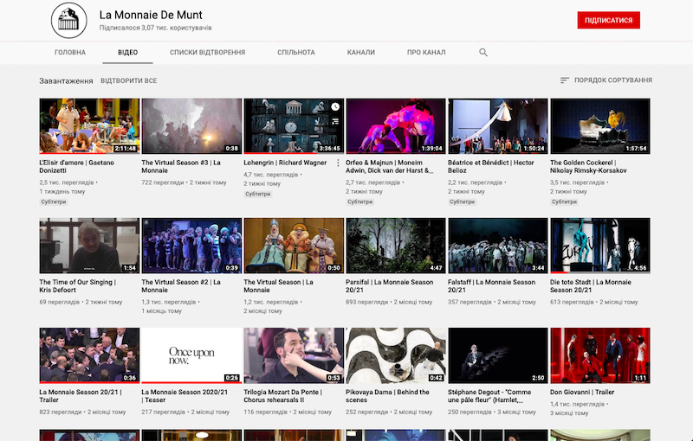693x441 pixels.
Task: Open three-dot menu for Lohengrin video
Action: [338, 163]
